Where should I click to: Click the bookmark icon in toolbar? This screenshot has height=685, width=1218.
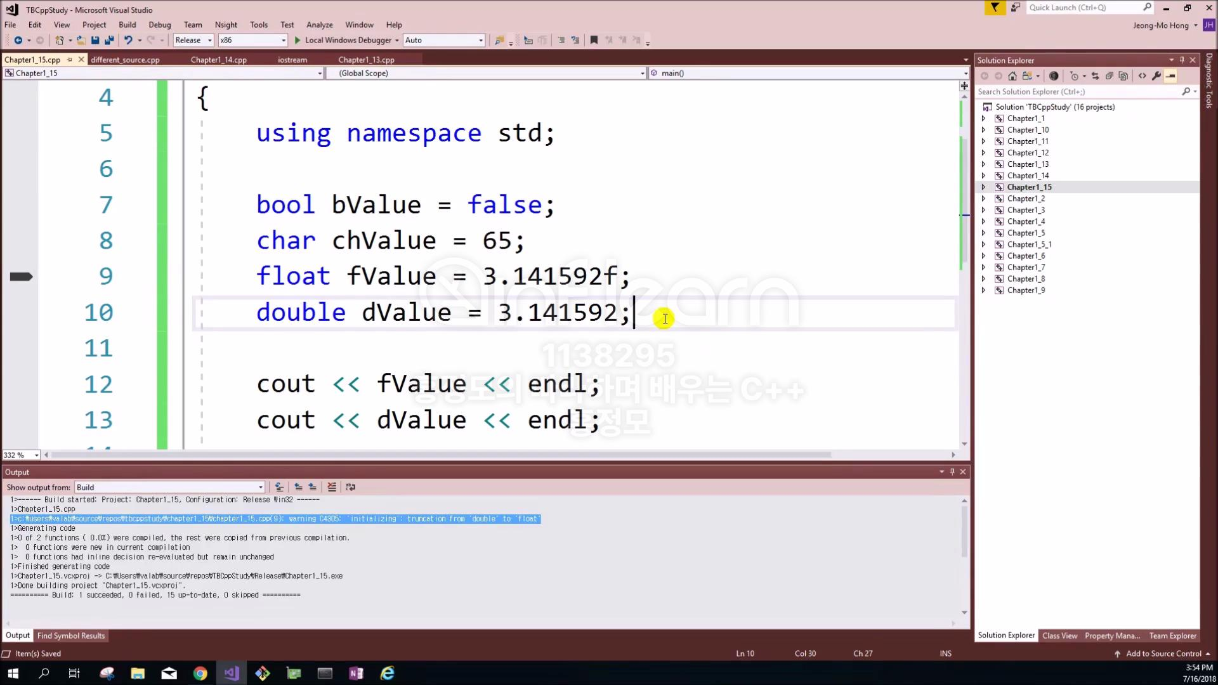coord(594,40)
